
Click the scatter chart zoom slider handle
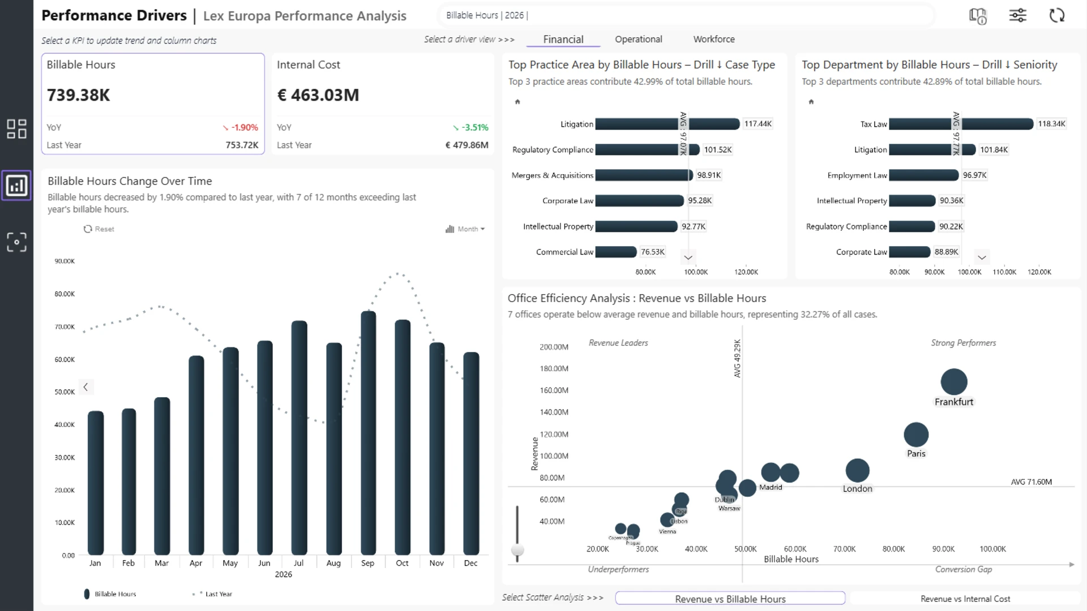pyautogui.click(x=517, y=550)
